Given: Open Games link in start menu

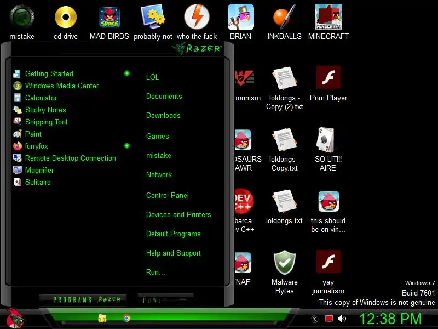Looking at the screenshot, I should coord(158,136).
